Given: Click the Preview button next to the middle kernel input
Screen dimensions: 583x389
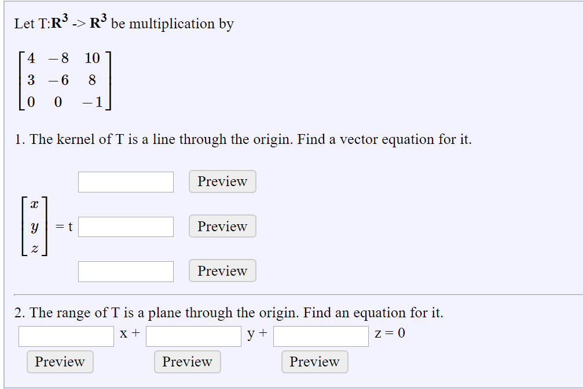Looking at the screenshot, I should 222,226.
